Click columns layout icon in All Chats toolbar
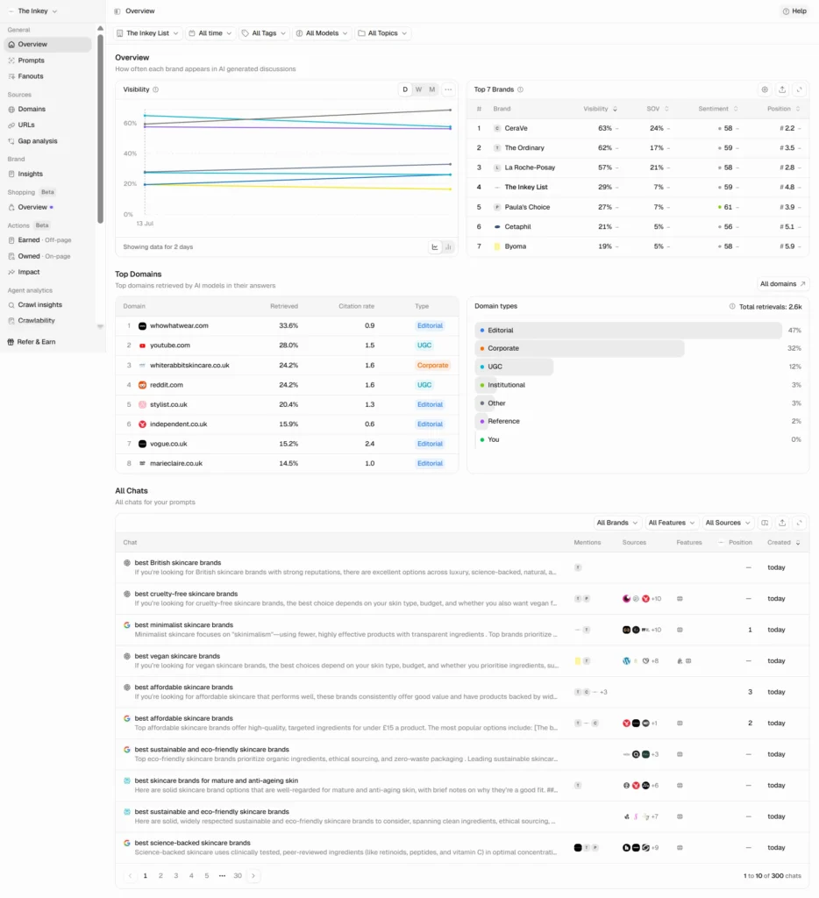This screenshot has width=819, height=898. [x=765, y=523]
